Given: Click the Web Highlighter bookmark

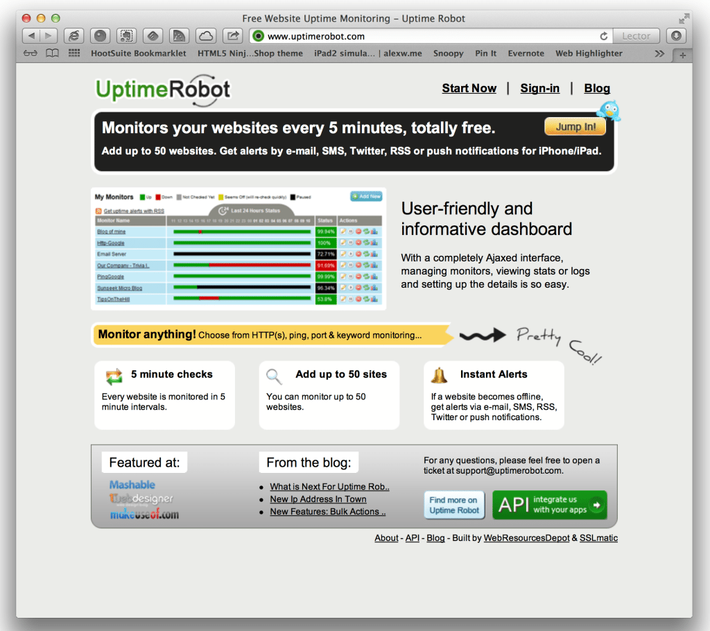Looking at the screenshot, I should 589,53.
